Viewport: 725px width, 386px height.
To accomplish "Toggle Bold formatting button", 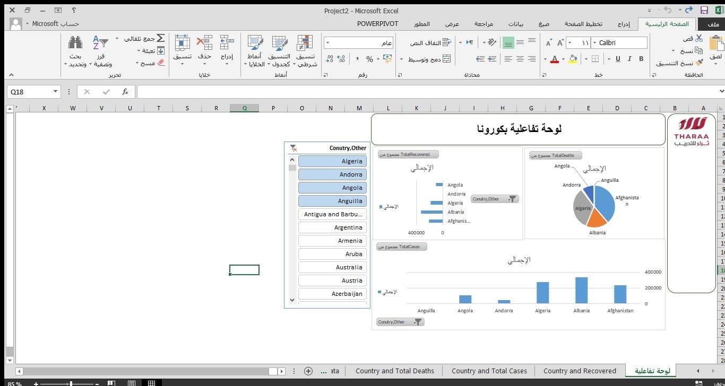I will tap(641, 59).
